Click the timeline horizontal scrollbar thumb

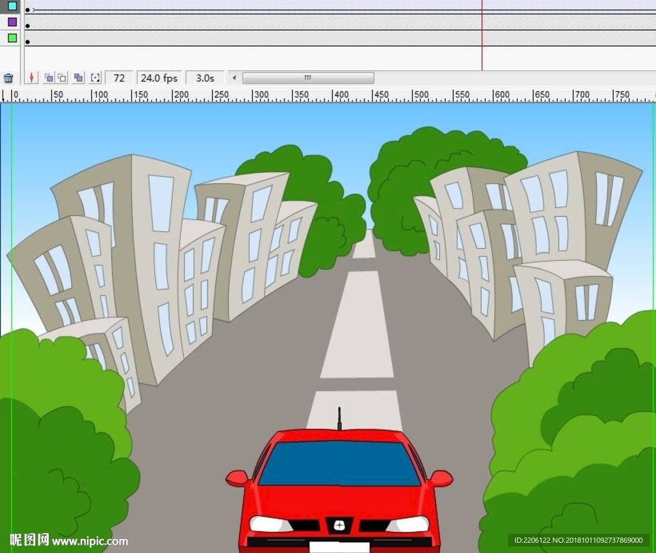[x=307, y=78]
